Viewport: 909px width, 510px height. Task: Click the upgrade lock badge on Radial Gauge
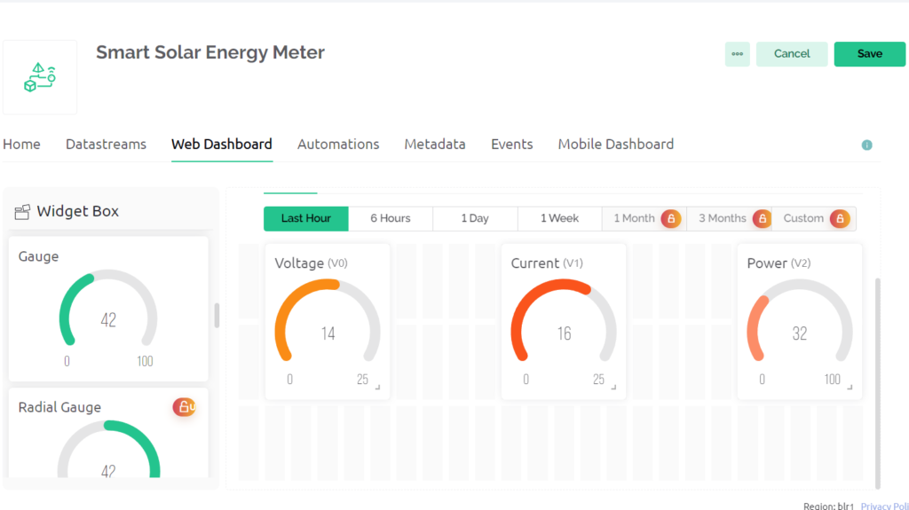(184, 407)
